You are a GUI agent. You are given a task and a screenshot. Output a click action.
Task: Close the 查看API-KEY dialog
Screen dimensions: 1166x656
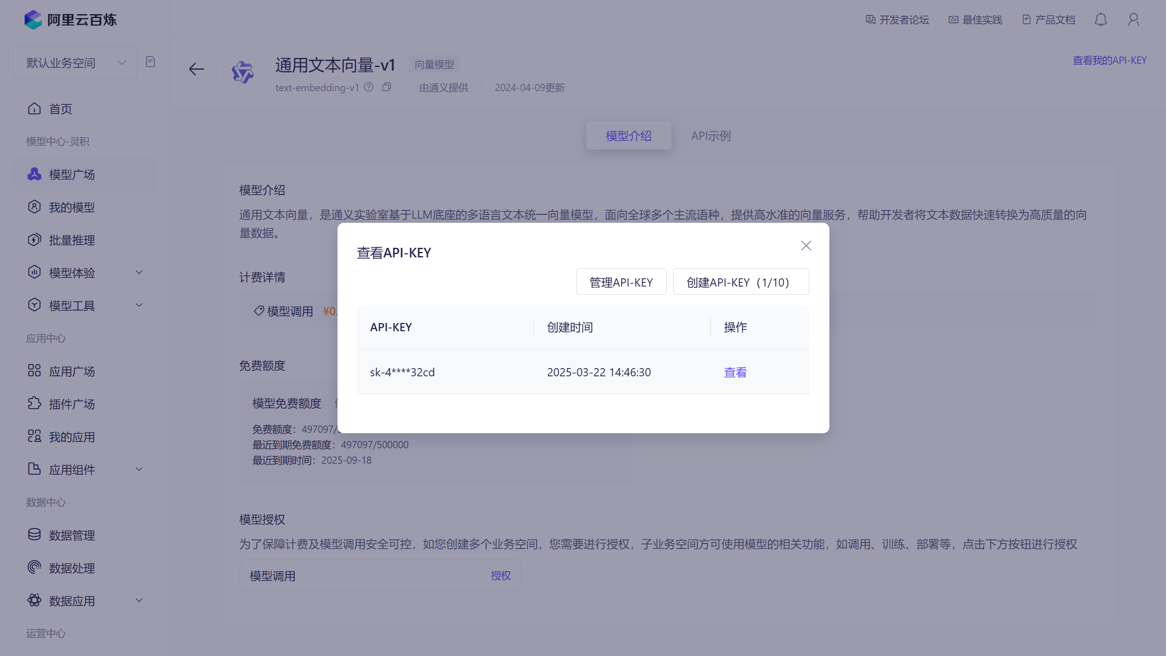pos(806,246)
